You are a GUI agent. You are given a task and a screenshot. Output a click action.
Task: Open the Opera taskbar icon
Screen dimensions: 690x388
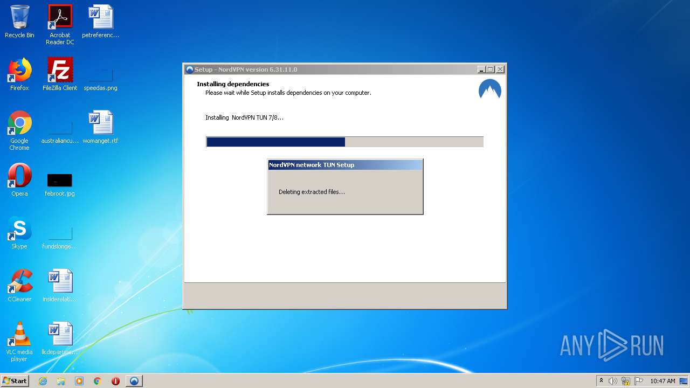click(x=115, y=381)
